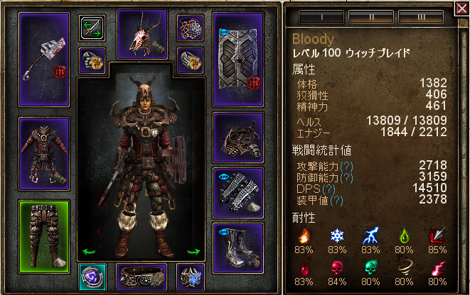The image size is (470, 295).
Task: Rotate character right with green arrow
Action: click(x=193, y=252)
